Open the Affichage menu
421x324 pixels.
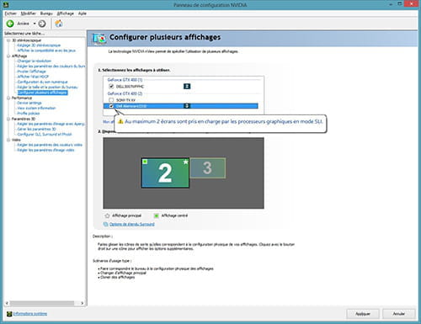pyautogui.click(x=65, y=13)
